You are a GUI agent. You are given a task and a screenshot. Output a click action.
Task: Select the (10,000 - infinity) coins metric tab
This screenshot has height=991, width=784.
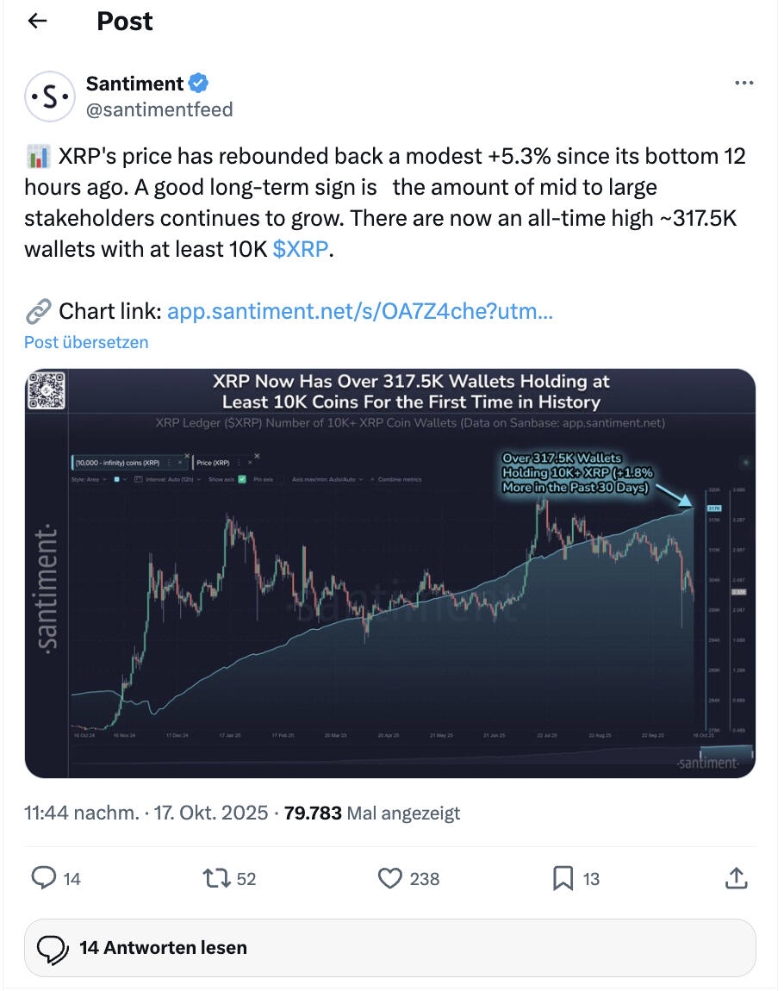[x=121, y=463]
